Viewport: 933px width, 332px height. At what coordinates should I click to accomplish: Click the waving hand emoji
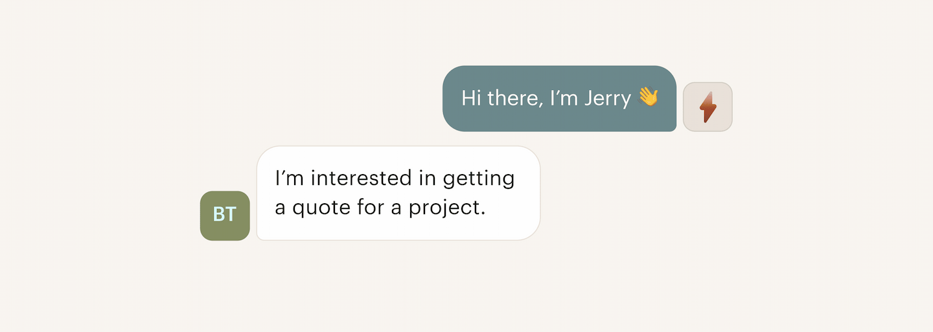point(648,98)
